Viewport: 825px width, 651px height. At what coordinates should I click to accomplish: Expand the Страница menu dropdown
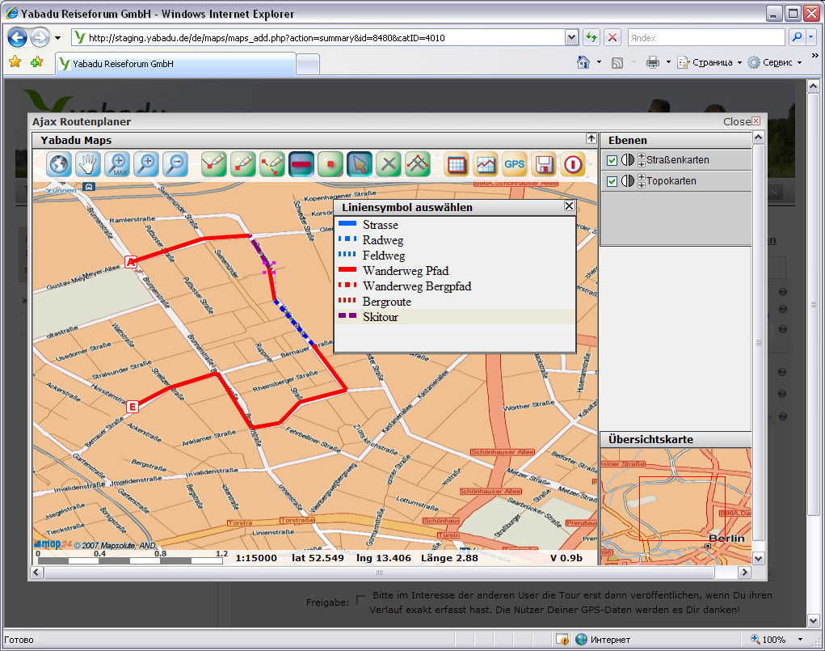pos(739,63)
